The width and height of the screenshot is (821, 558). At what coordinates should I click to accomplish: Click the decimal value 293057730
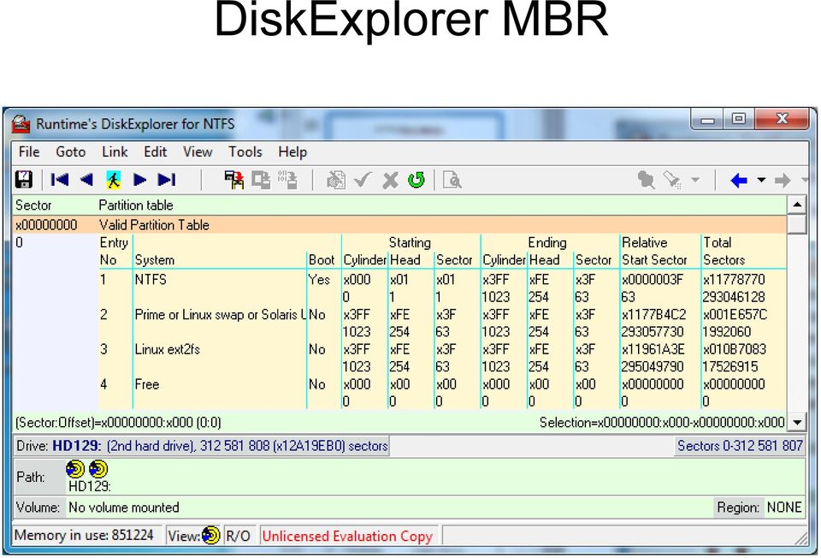pos(653,332)
